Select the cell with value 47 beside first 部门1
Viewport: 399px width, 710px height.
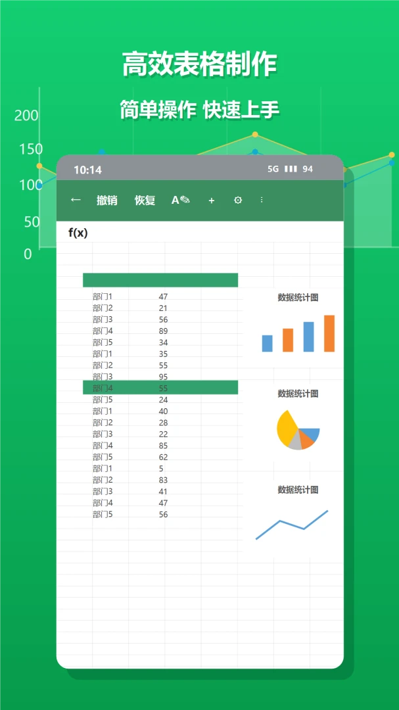click(x=163, y=297)
